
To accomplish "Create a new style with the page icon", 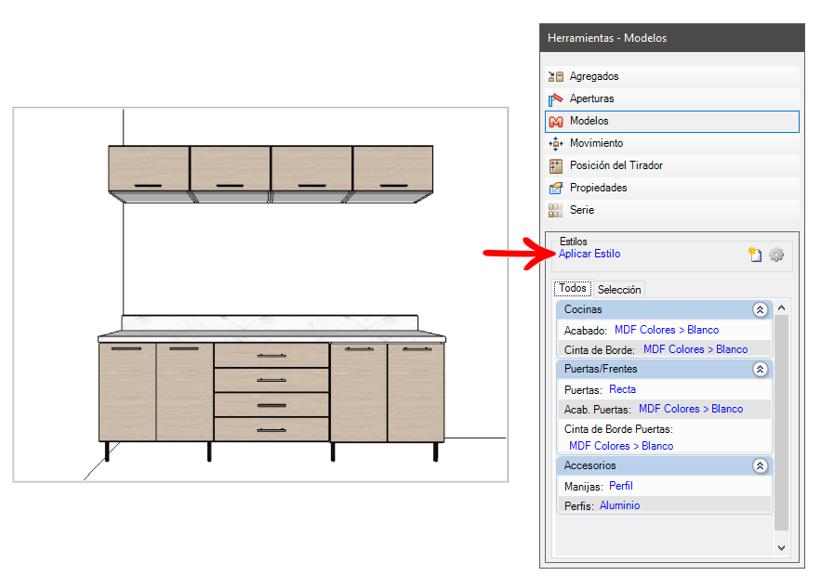I will tap(754, 255).
